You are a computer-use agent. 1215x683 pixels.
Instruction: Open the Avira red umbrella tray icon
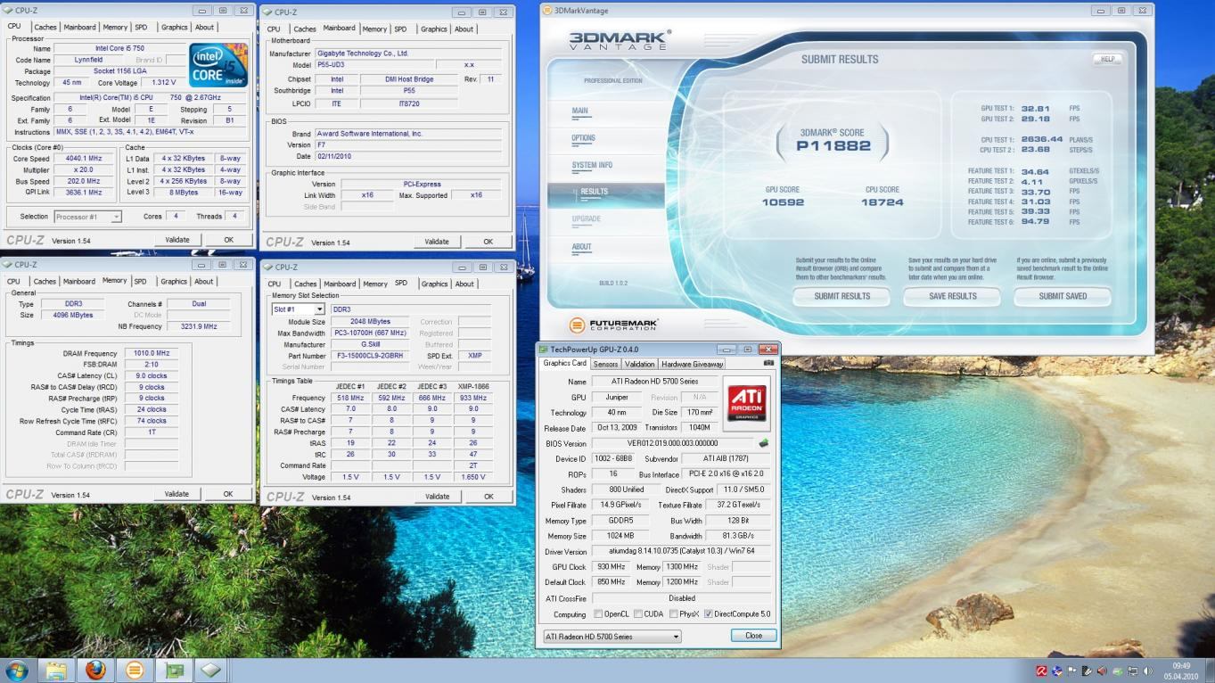[x=1041, y=671]
